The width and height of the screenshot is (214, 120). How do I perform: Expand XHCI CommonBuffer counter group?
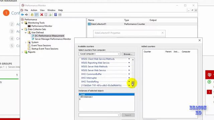pos(129,74)
